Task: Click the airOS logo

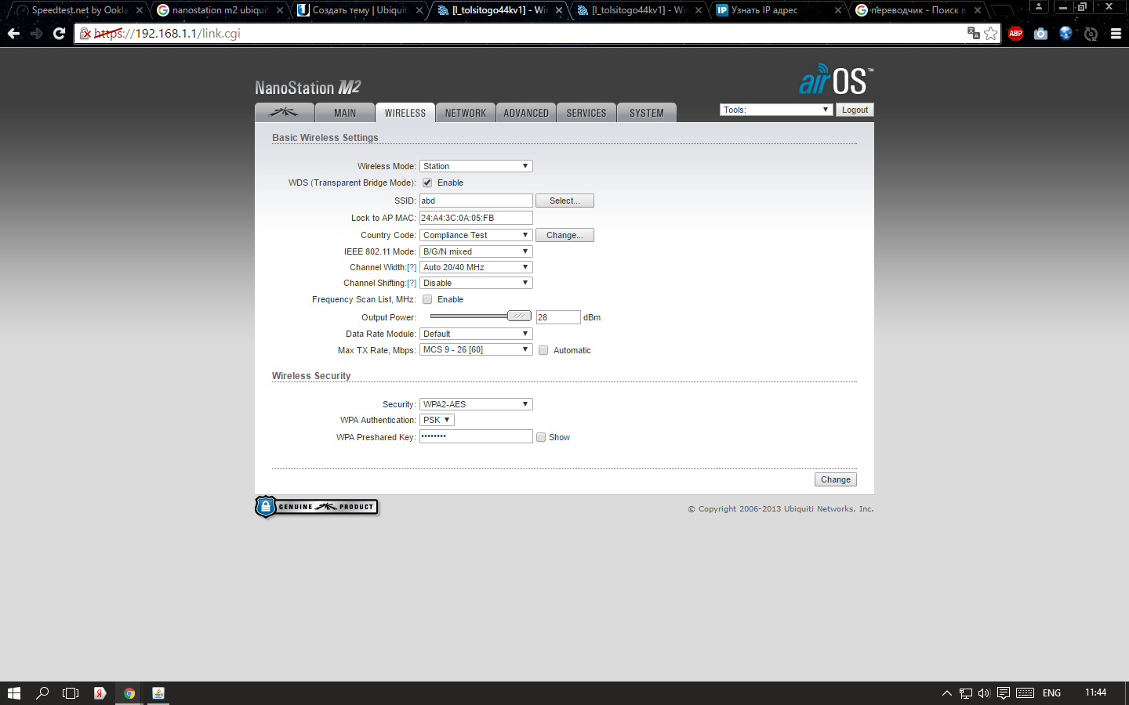Action: click(836, 79)
